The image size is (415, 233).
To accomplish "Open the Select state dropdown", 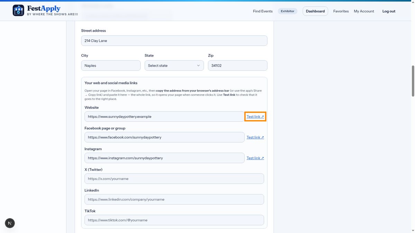I will click(x=174, y=66).
